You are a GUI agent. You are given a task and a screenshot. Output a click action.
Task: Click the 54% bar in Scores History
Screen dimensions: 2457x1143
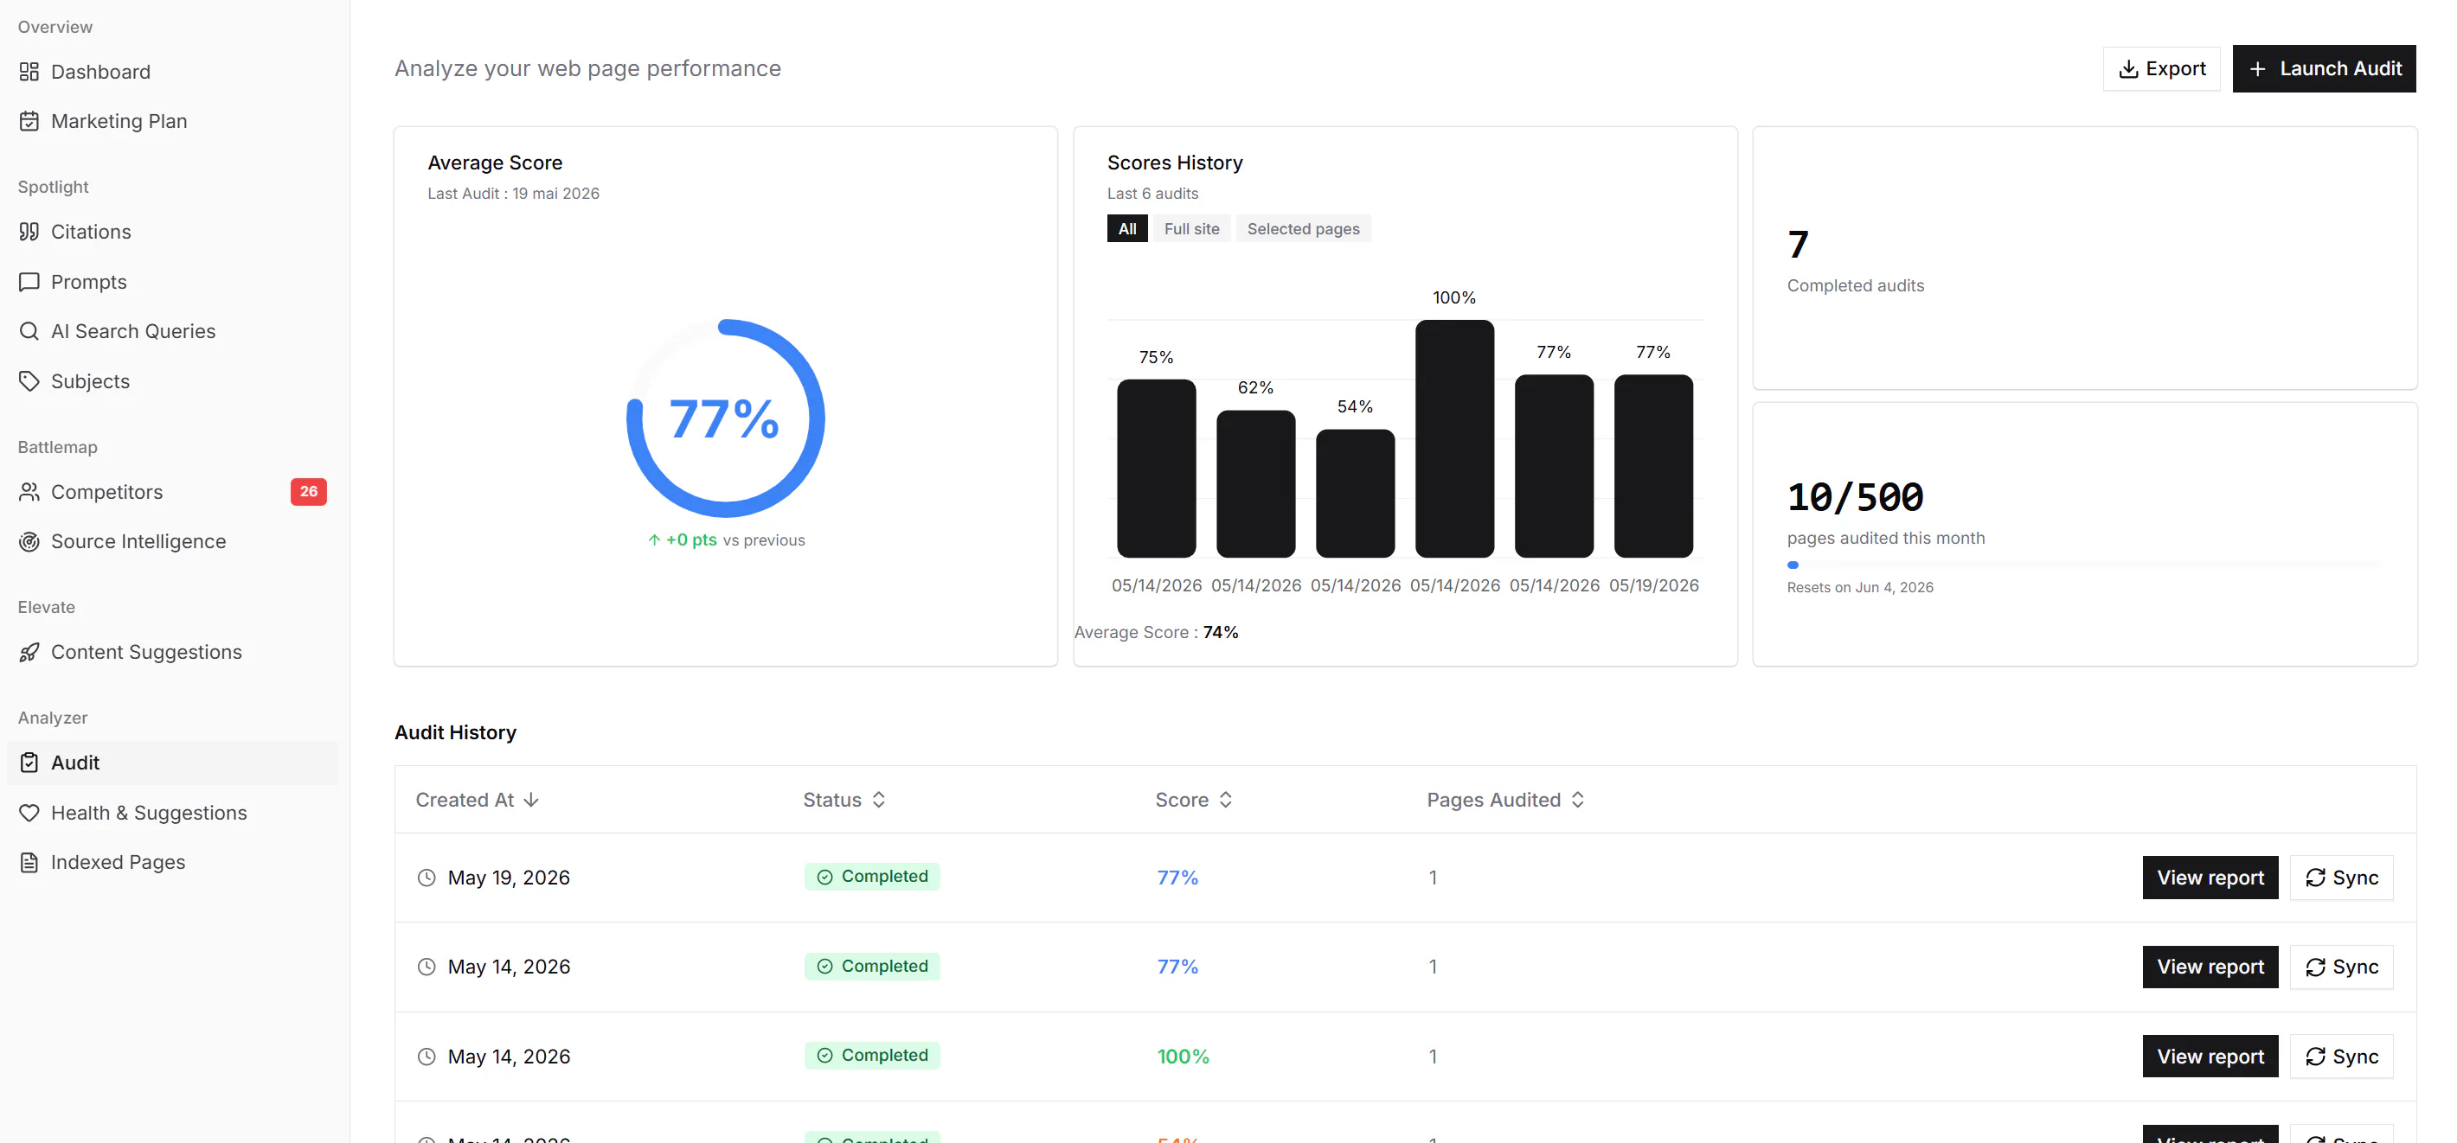[x=1356, y=494]
